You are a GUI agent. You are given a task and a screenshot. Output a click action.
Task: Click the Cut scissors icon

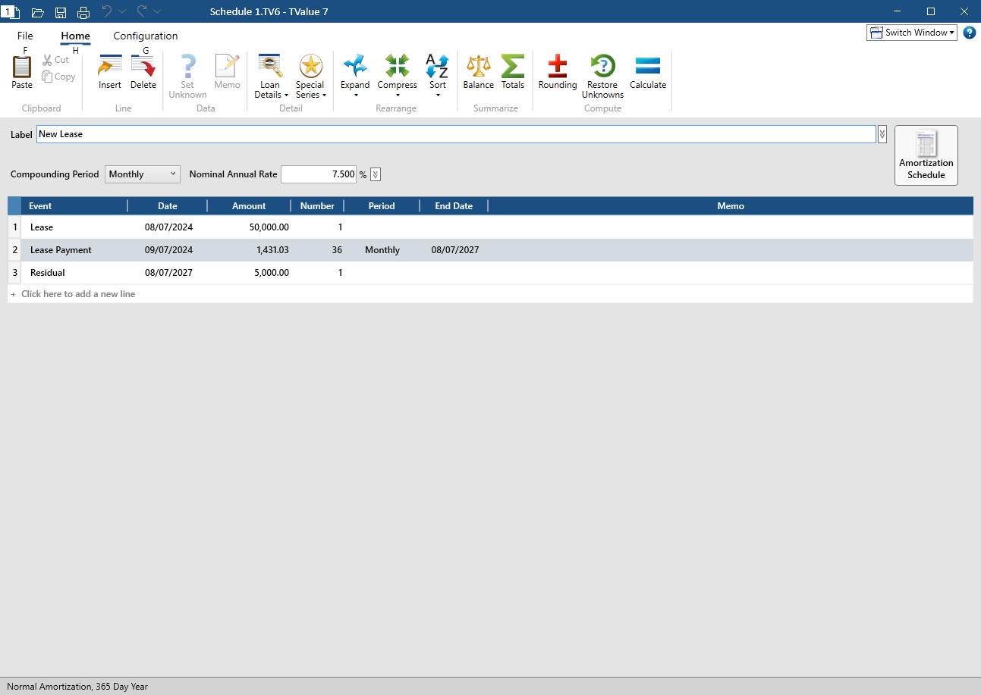coord(47,60)
